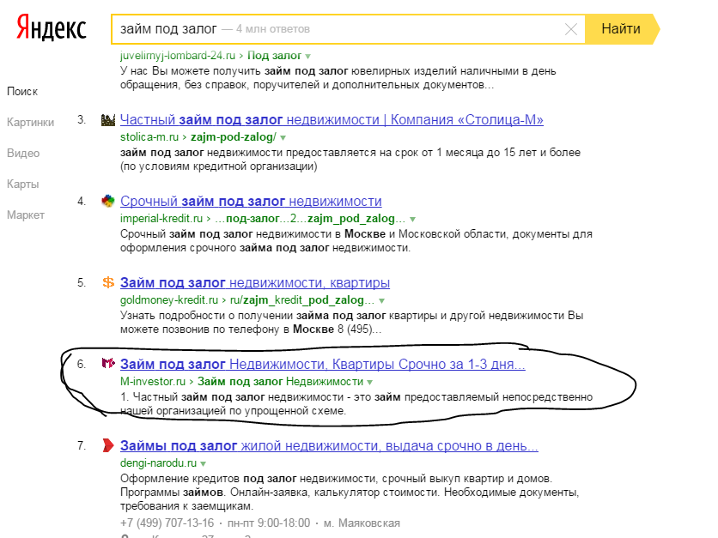718x538 pixels.
Task: Switch to Карты search
Action: pos(23,184)
